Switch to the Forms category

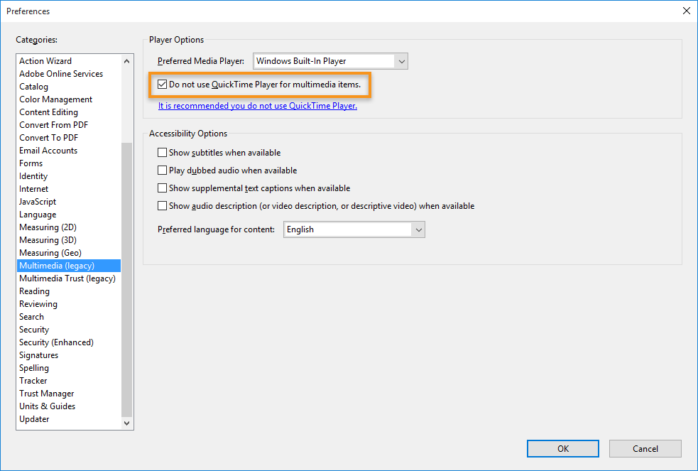[31, 163]
